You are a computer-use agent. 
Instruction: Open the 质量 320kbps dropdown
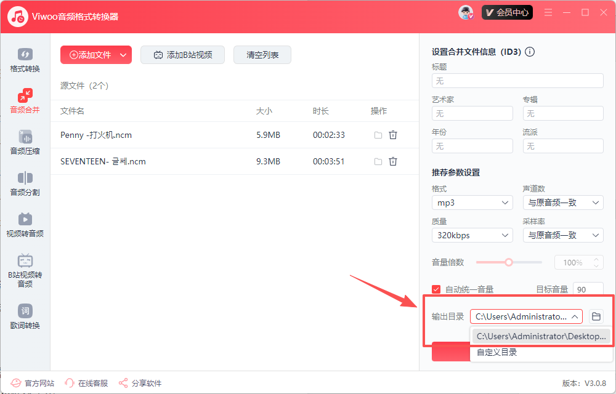click(x=472, y=235)
